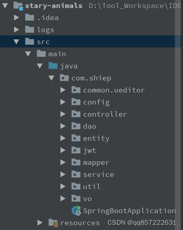
Task: Click the controller package icon
Action: point(76,114)
